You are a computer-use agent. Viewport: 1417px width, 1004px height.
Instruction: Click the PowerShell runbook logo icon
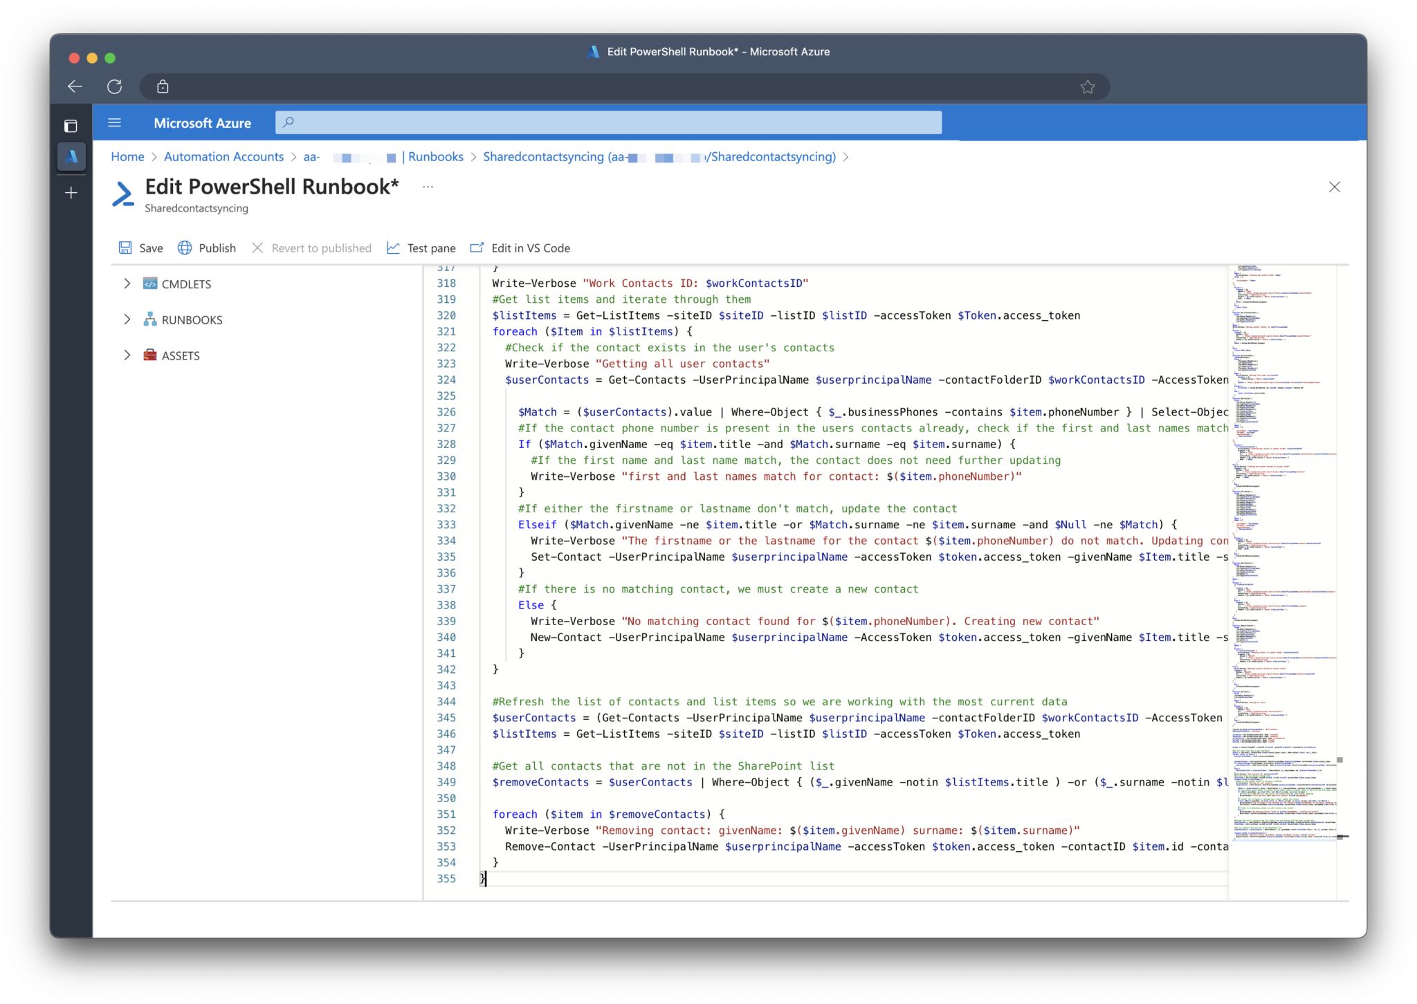[x=123, y=194]
